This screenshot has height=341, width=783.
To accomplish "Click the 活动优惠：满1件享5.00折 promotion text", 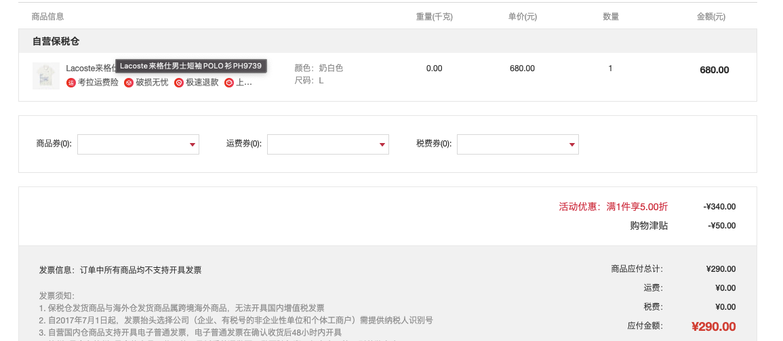I will tap(614, 207).
